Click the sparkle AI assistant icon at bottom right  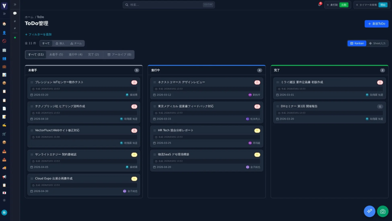click(x=369, y=212)
